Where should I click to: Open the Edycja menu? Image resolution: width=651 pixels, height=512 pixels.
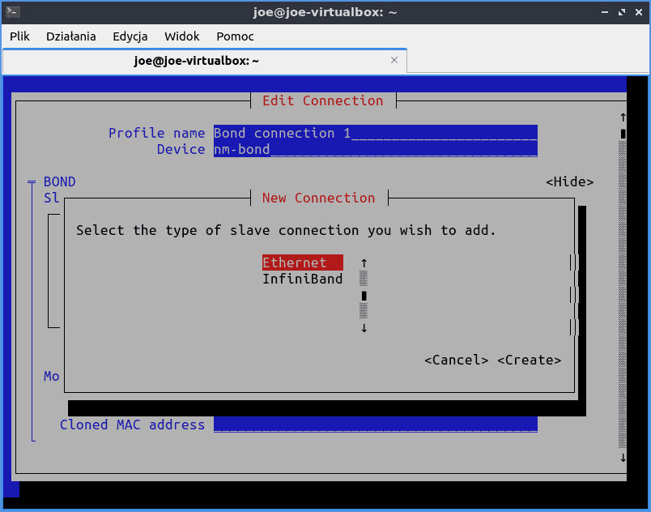click(x=130, y=36)
